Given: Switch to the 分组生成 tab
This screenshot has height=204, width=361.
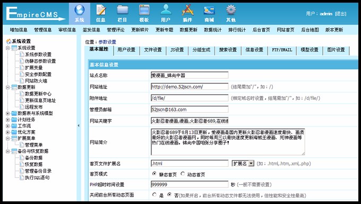Looking at the screenshot, I should [201, 50].
